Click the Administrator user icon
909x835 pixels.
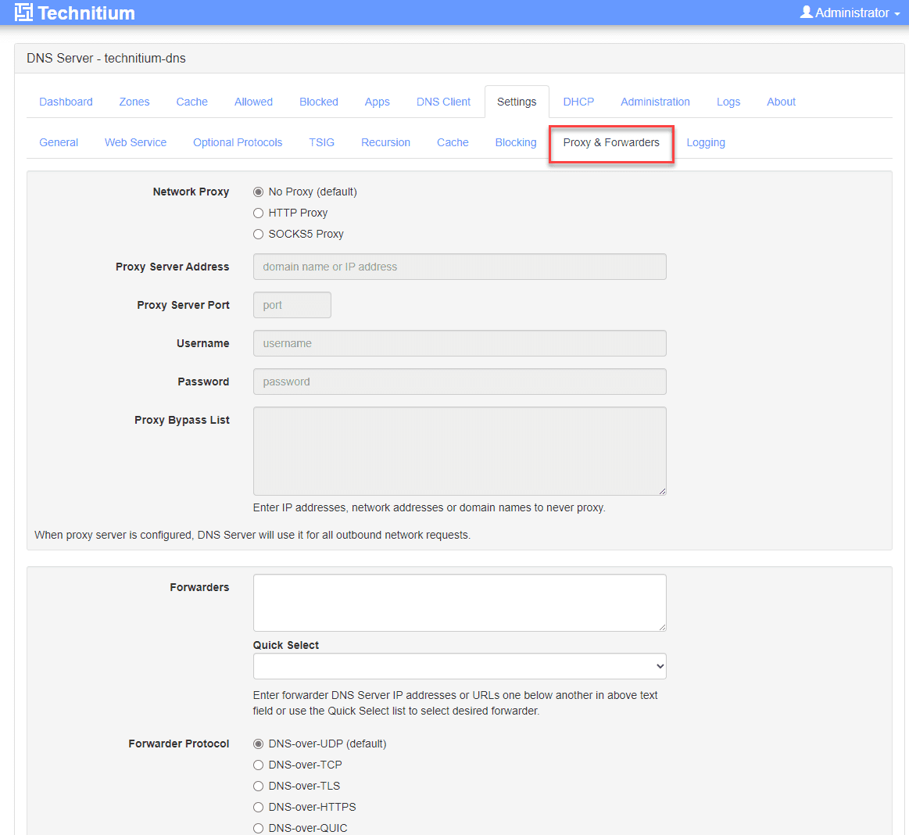click(x=806, y=13)
